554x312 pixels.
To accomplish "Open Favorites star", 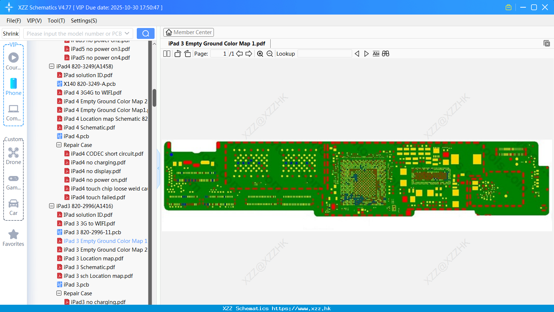I will click(13, 238).
